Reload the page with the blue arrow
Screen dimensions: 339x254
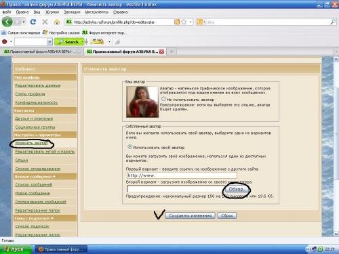(33, 22)
